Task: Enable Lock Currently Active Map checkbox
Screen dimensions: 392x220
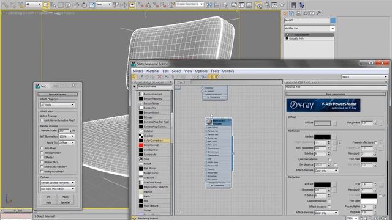Action: point(42,120)
